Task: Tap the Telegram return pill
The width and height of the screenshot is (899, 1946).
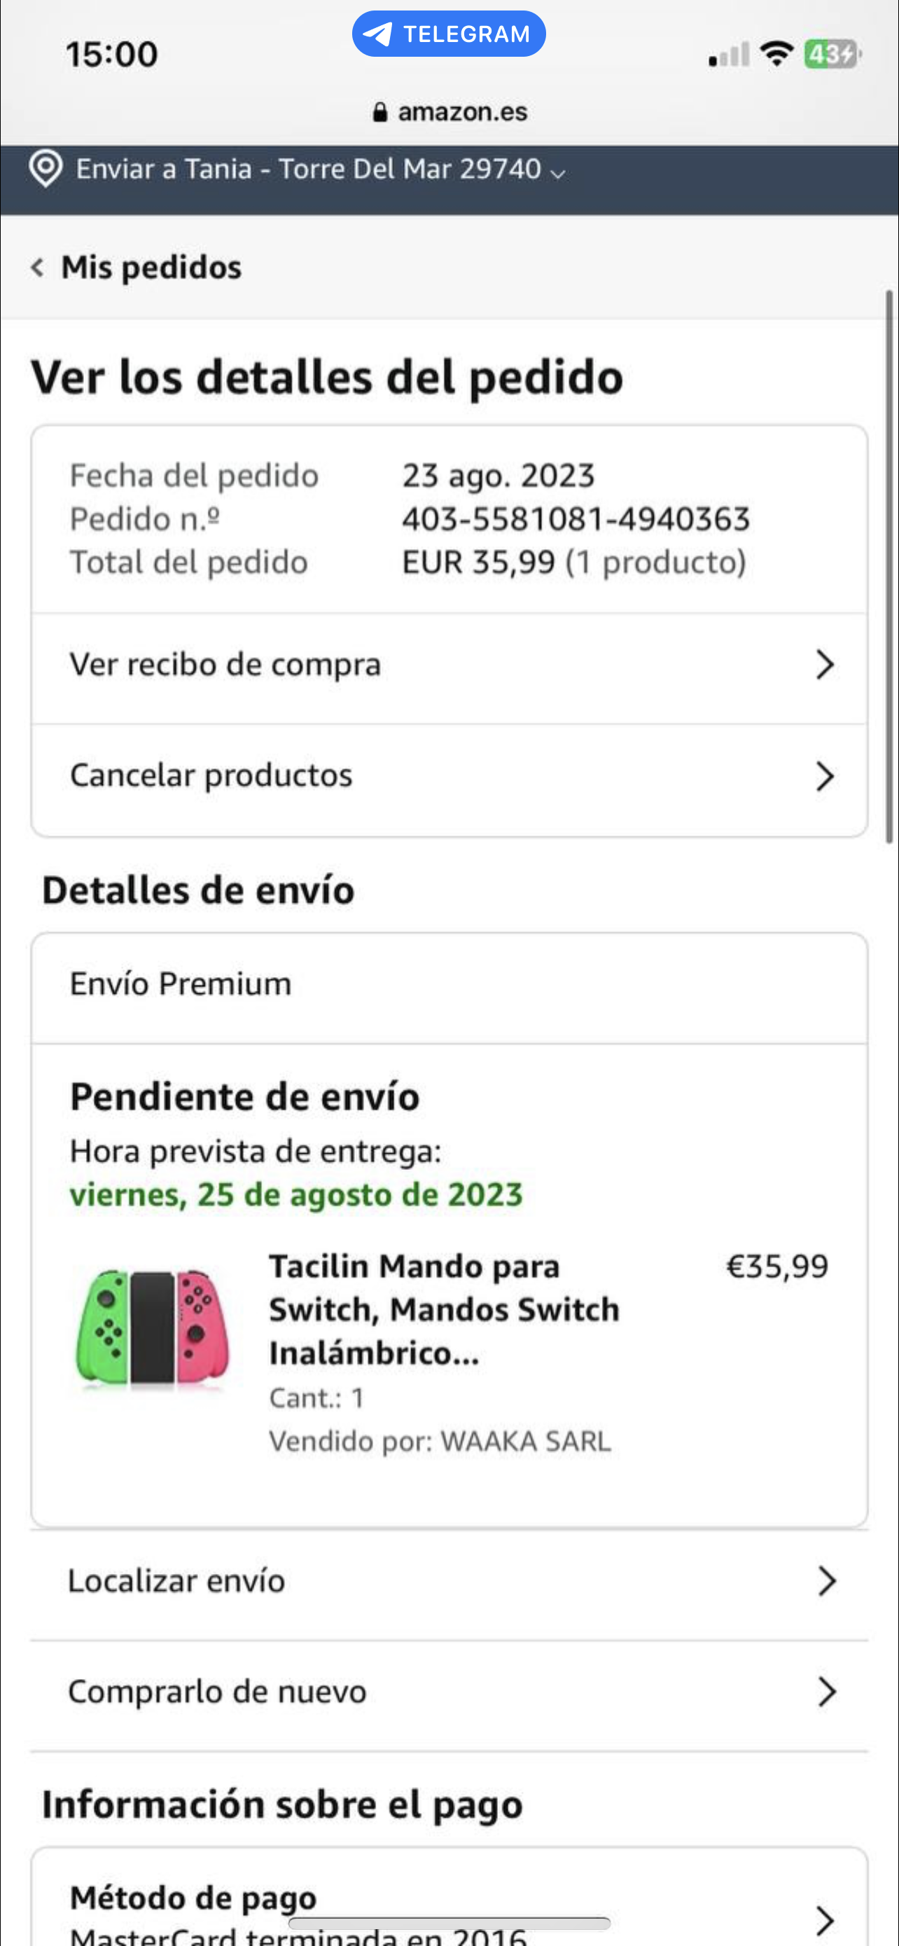Action: [449, 34]
